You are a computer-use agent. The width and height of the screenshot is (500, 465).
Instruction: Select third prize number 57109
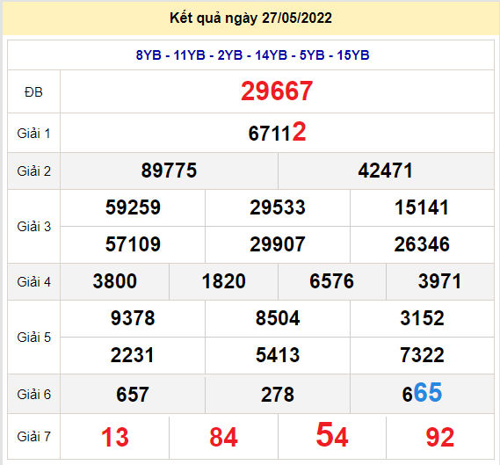coord(133,244)
